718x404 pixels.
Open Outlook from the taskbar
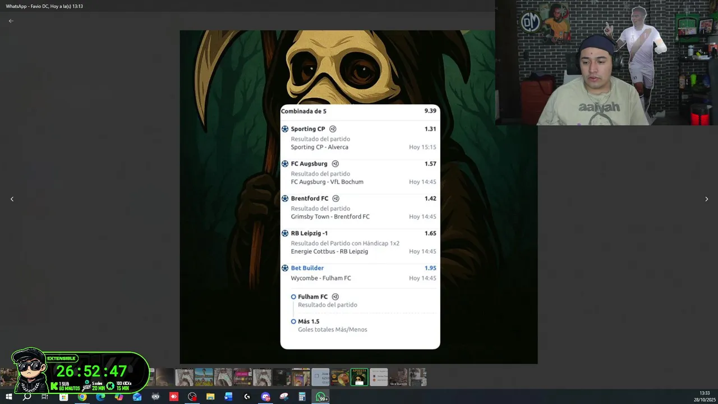coord(137,397)
